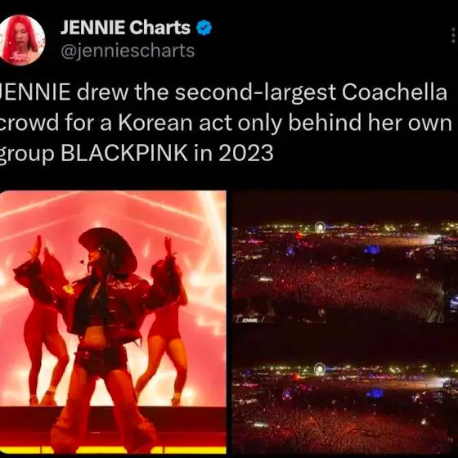
Task: Open the three-dot more options menu
Action: point(453,35)
